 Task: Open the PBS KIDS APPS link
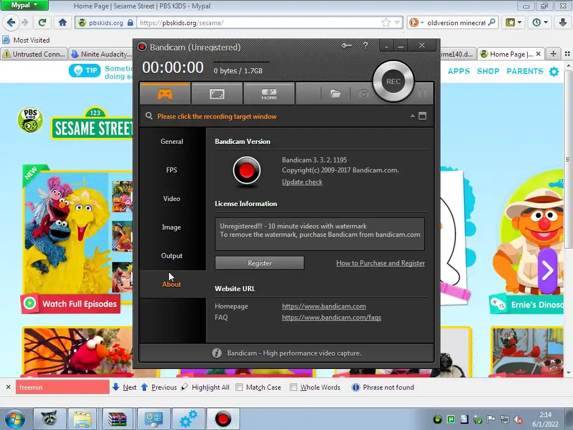pyautogui.click(x=459, y=71)
